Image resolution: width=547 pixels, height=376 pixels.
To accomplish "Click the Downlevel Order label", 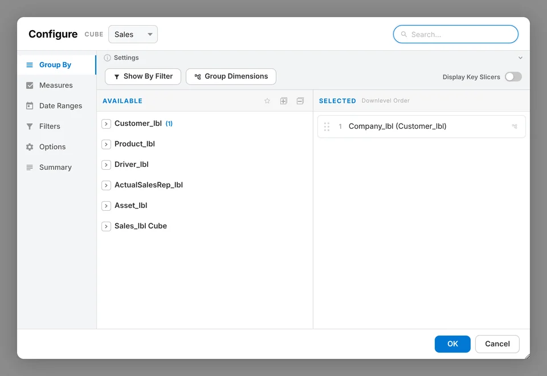I will click(386, 100).
